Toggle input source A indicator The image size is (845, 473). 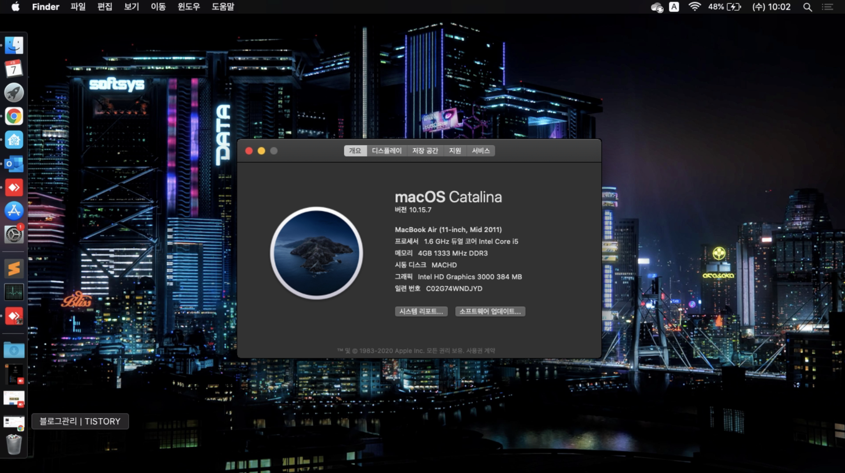point(674,7)
